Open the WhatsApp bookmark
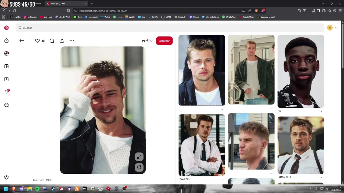Viewport: 344px width, 193px height. click(x=229, y=17)
